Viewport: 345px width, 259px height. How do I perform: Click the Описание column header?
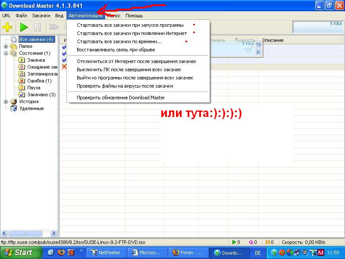(x=273, y=40)
